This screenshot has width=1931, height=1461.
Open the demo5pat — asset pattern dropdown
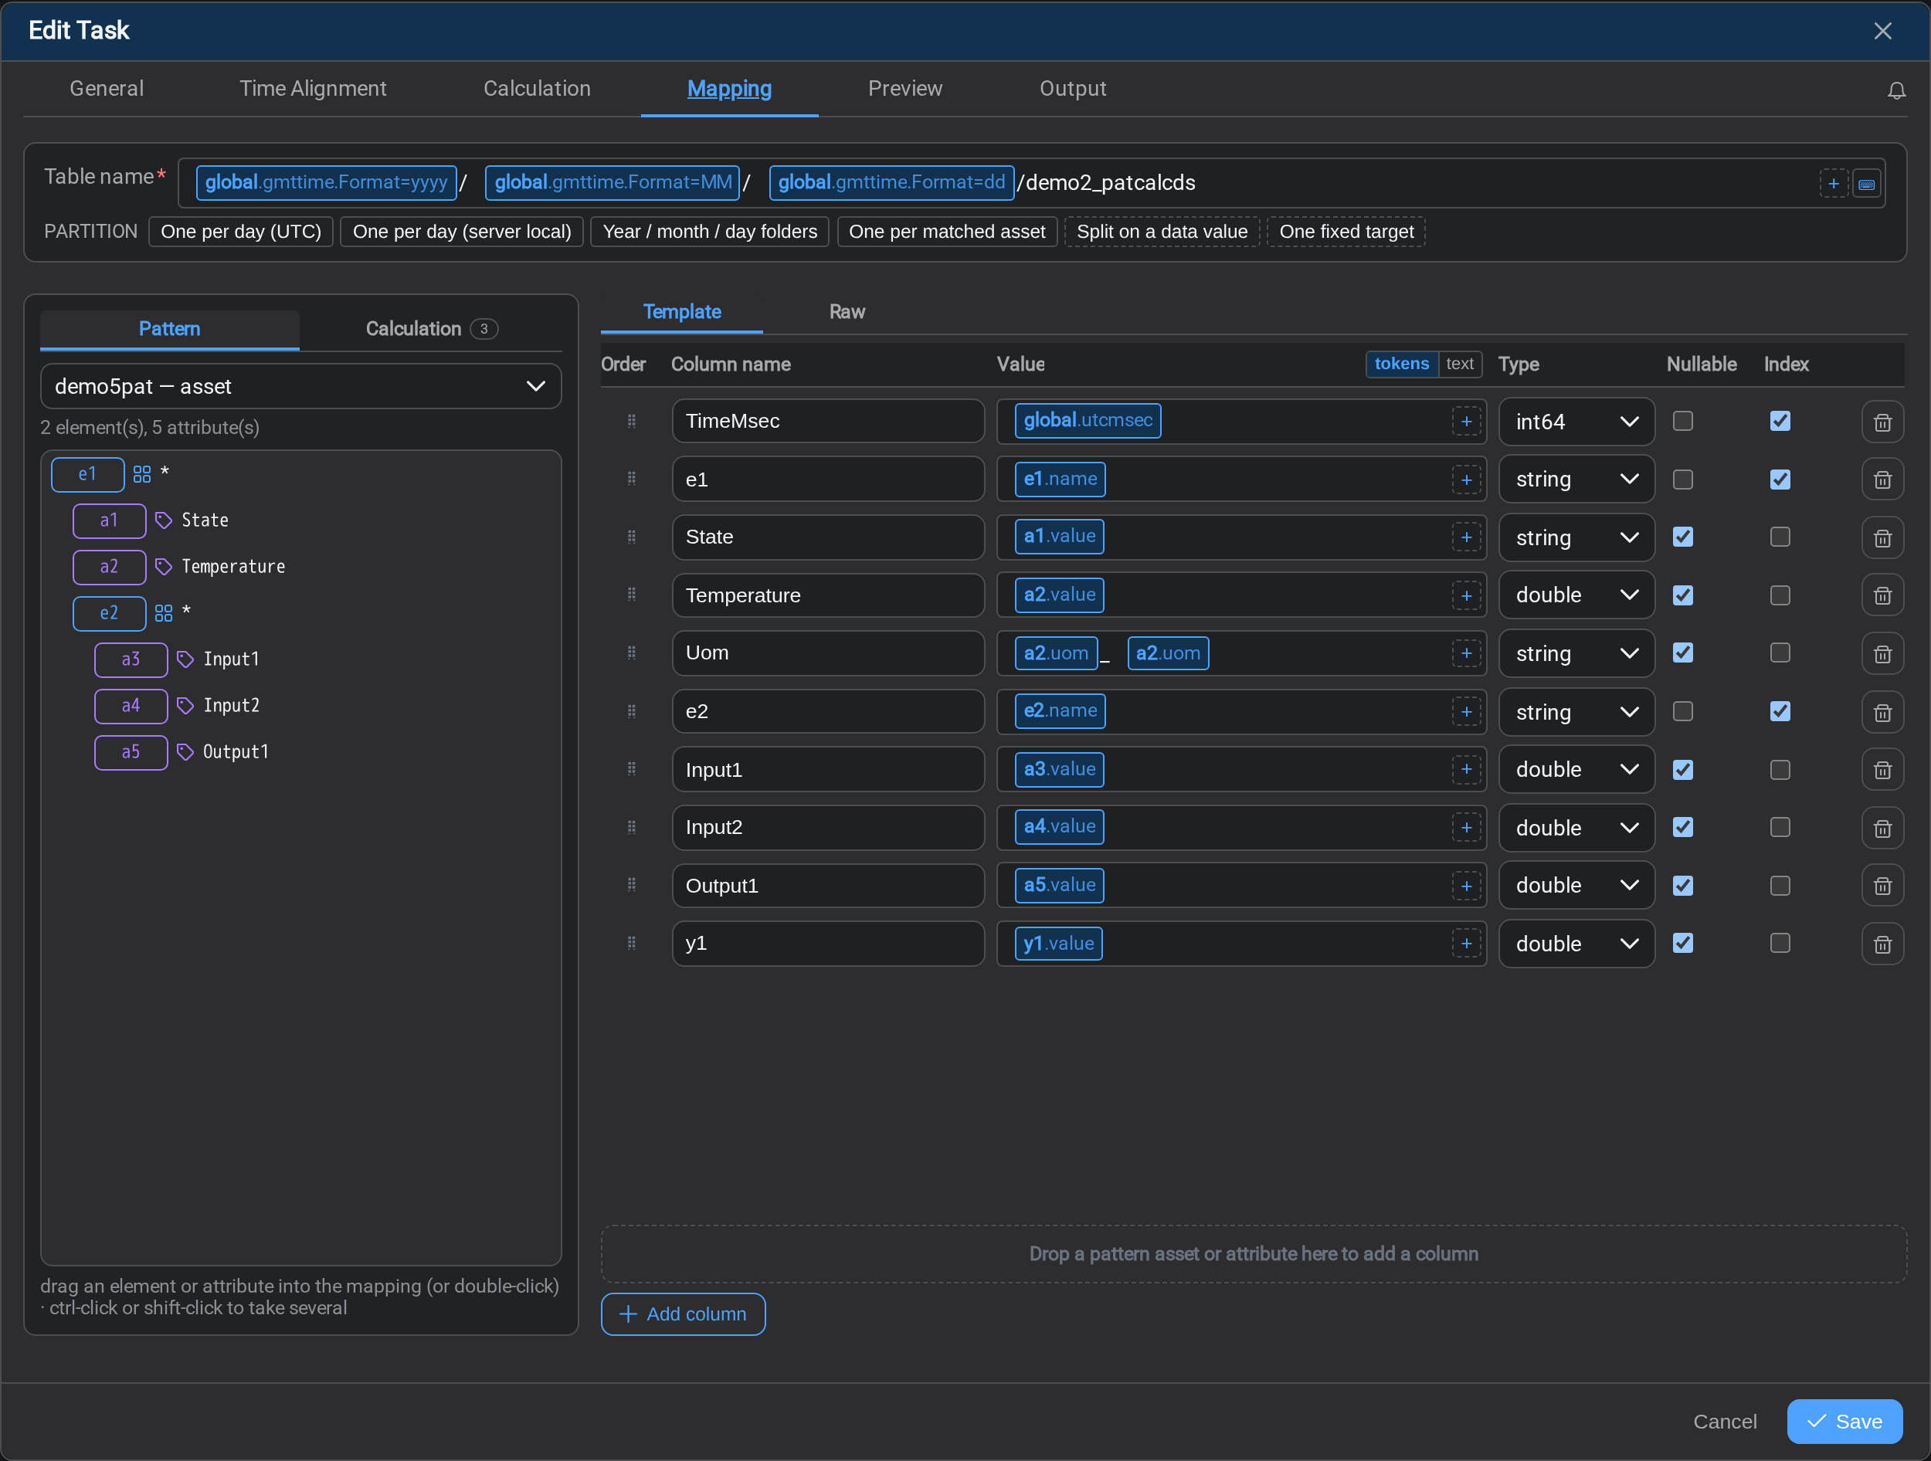click(300, 387)
